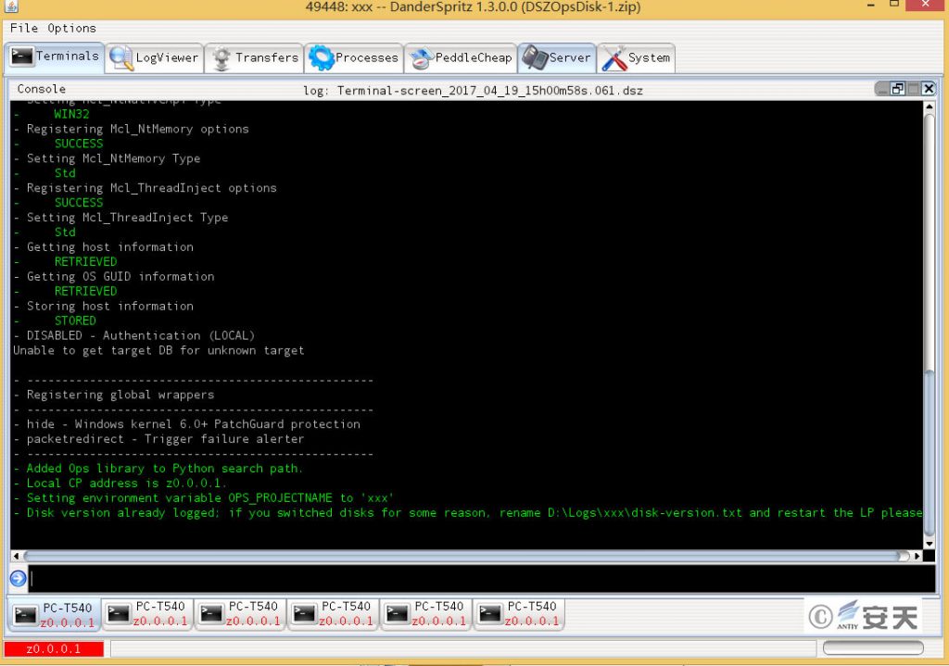949x666 pixels.
Task: Click the Terminals console icon
Action: coord(22,57)
